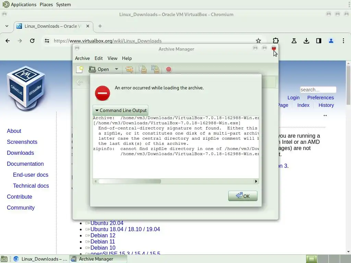Viewport: 351px width, 263px height.
Task: Click the address bar URL
Action: [108, 41]
